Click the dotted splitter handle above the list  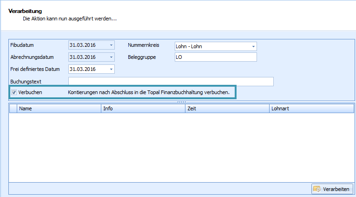[182, 102]
